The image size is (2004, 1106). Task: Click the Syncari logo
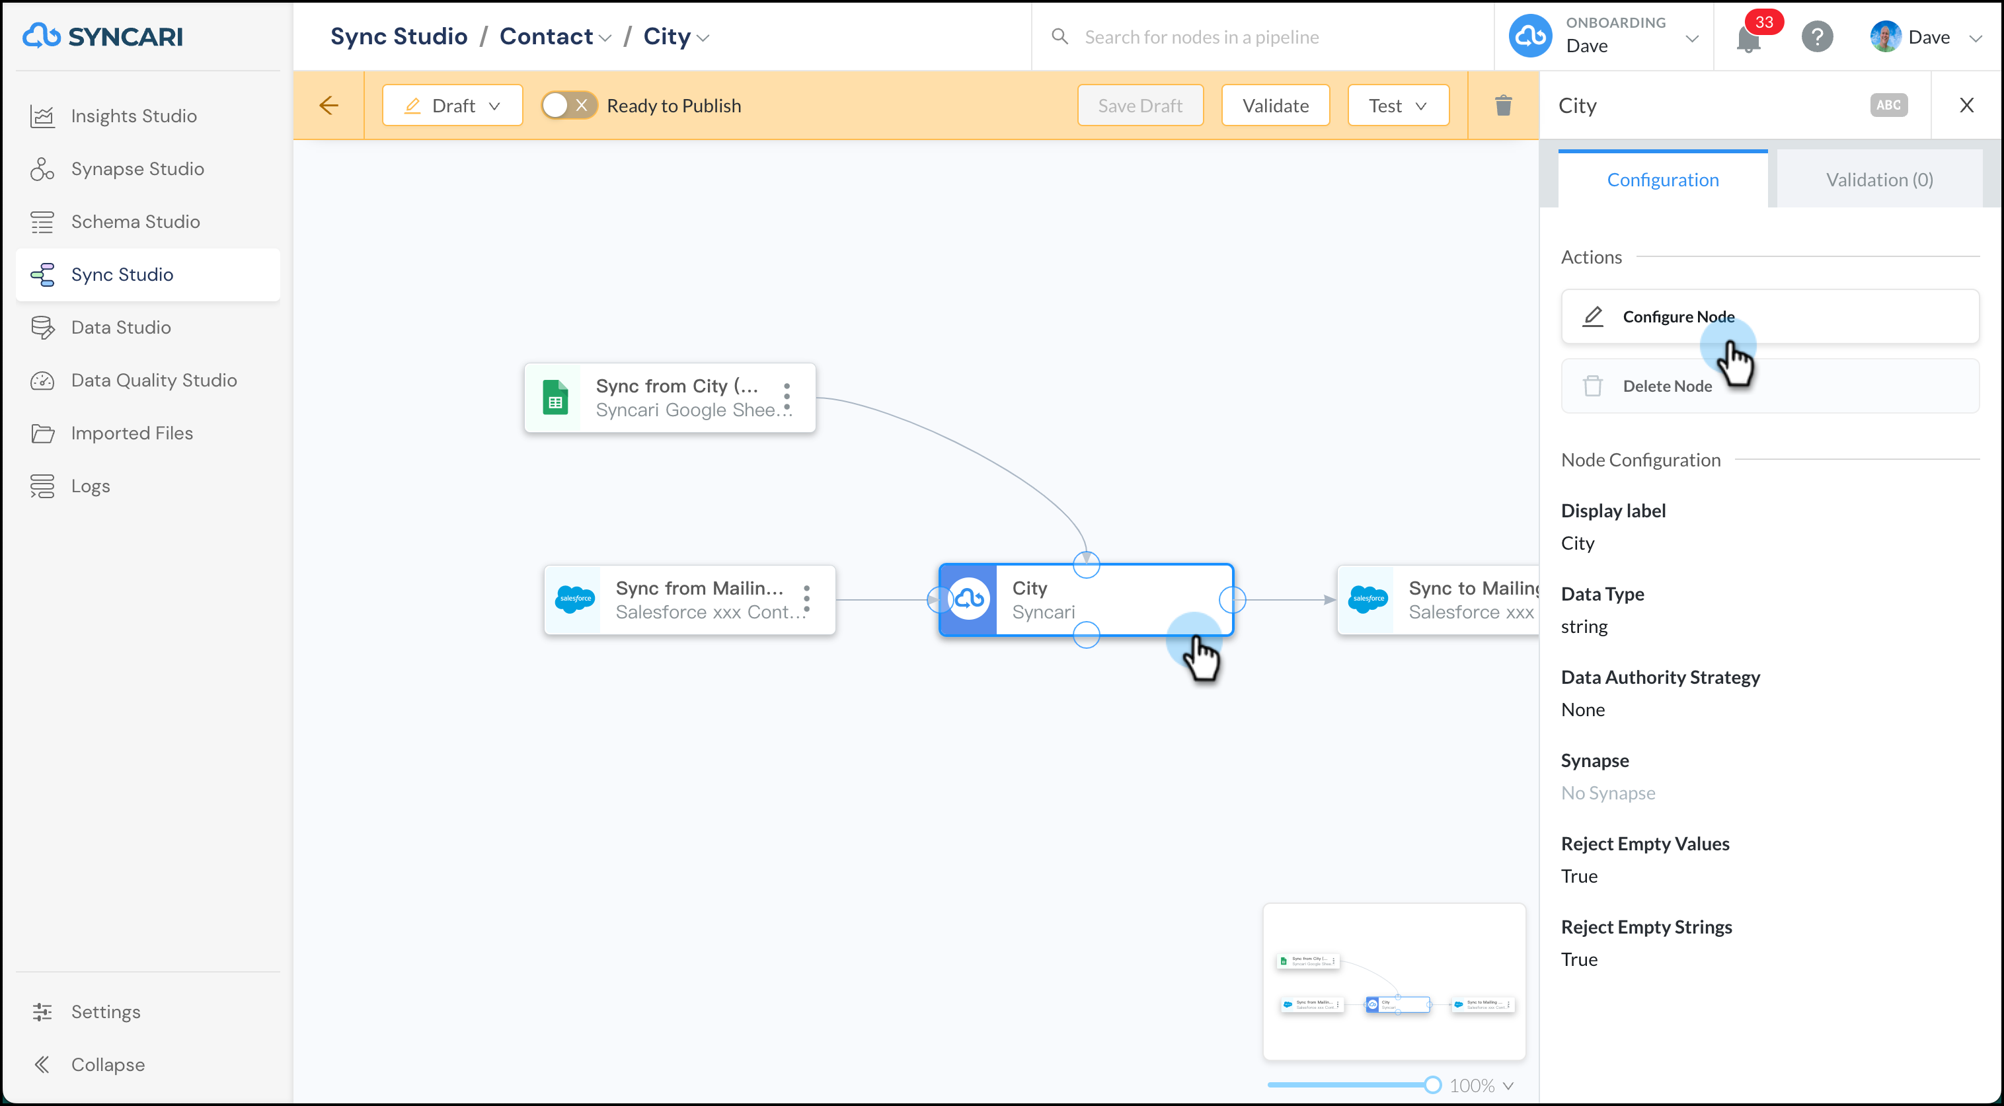102,36
